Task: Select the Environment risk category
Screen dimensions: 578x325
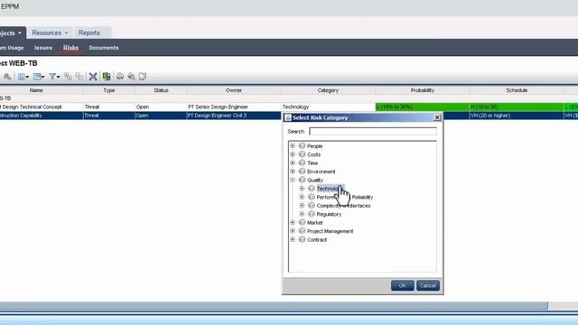Action: coord(322,172)
